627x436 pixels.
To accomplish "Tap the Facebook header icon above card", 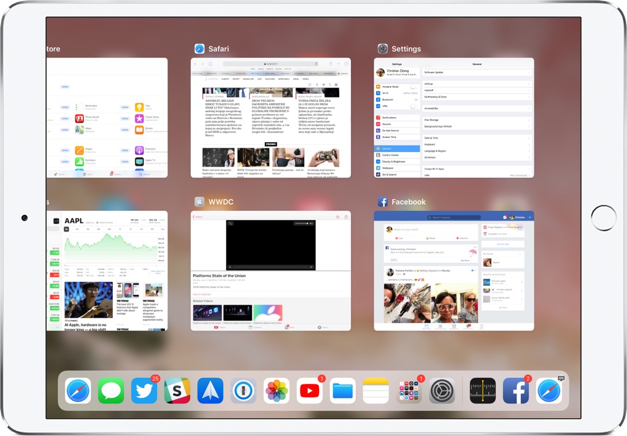I will tap(383, 202).
